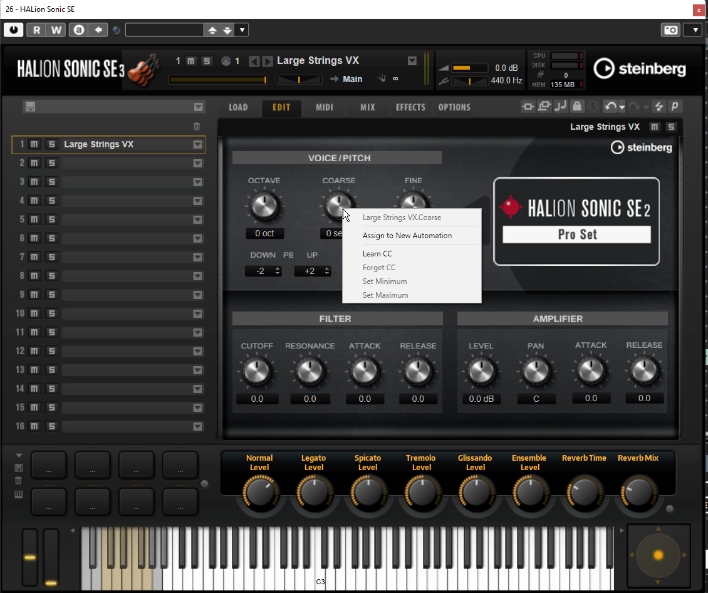Click the small round button right of trigger pads

(204, 484)
